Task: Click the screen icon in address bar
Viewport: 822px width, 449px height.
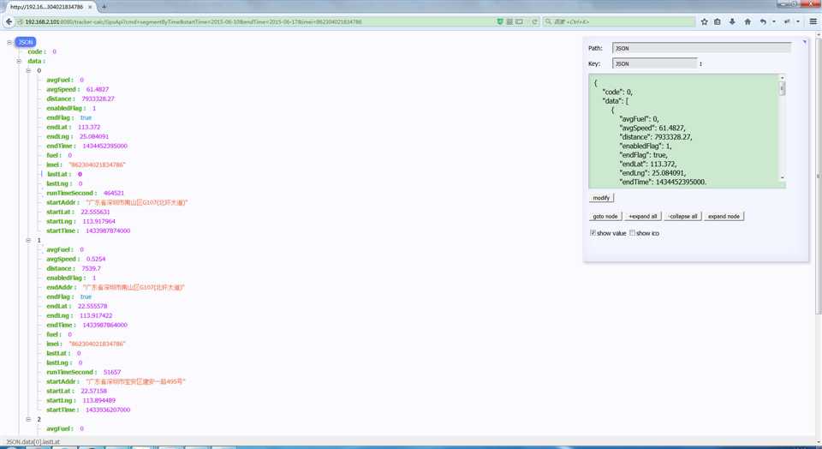Action: [x=519, y=21]
